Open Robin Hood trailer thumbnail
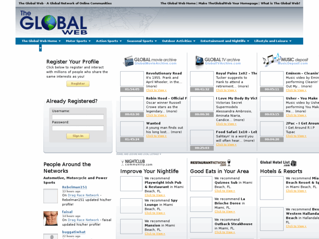The width and height of the screenshot is (319, 239). 132,104
